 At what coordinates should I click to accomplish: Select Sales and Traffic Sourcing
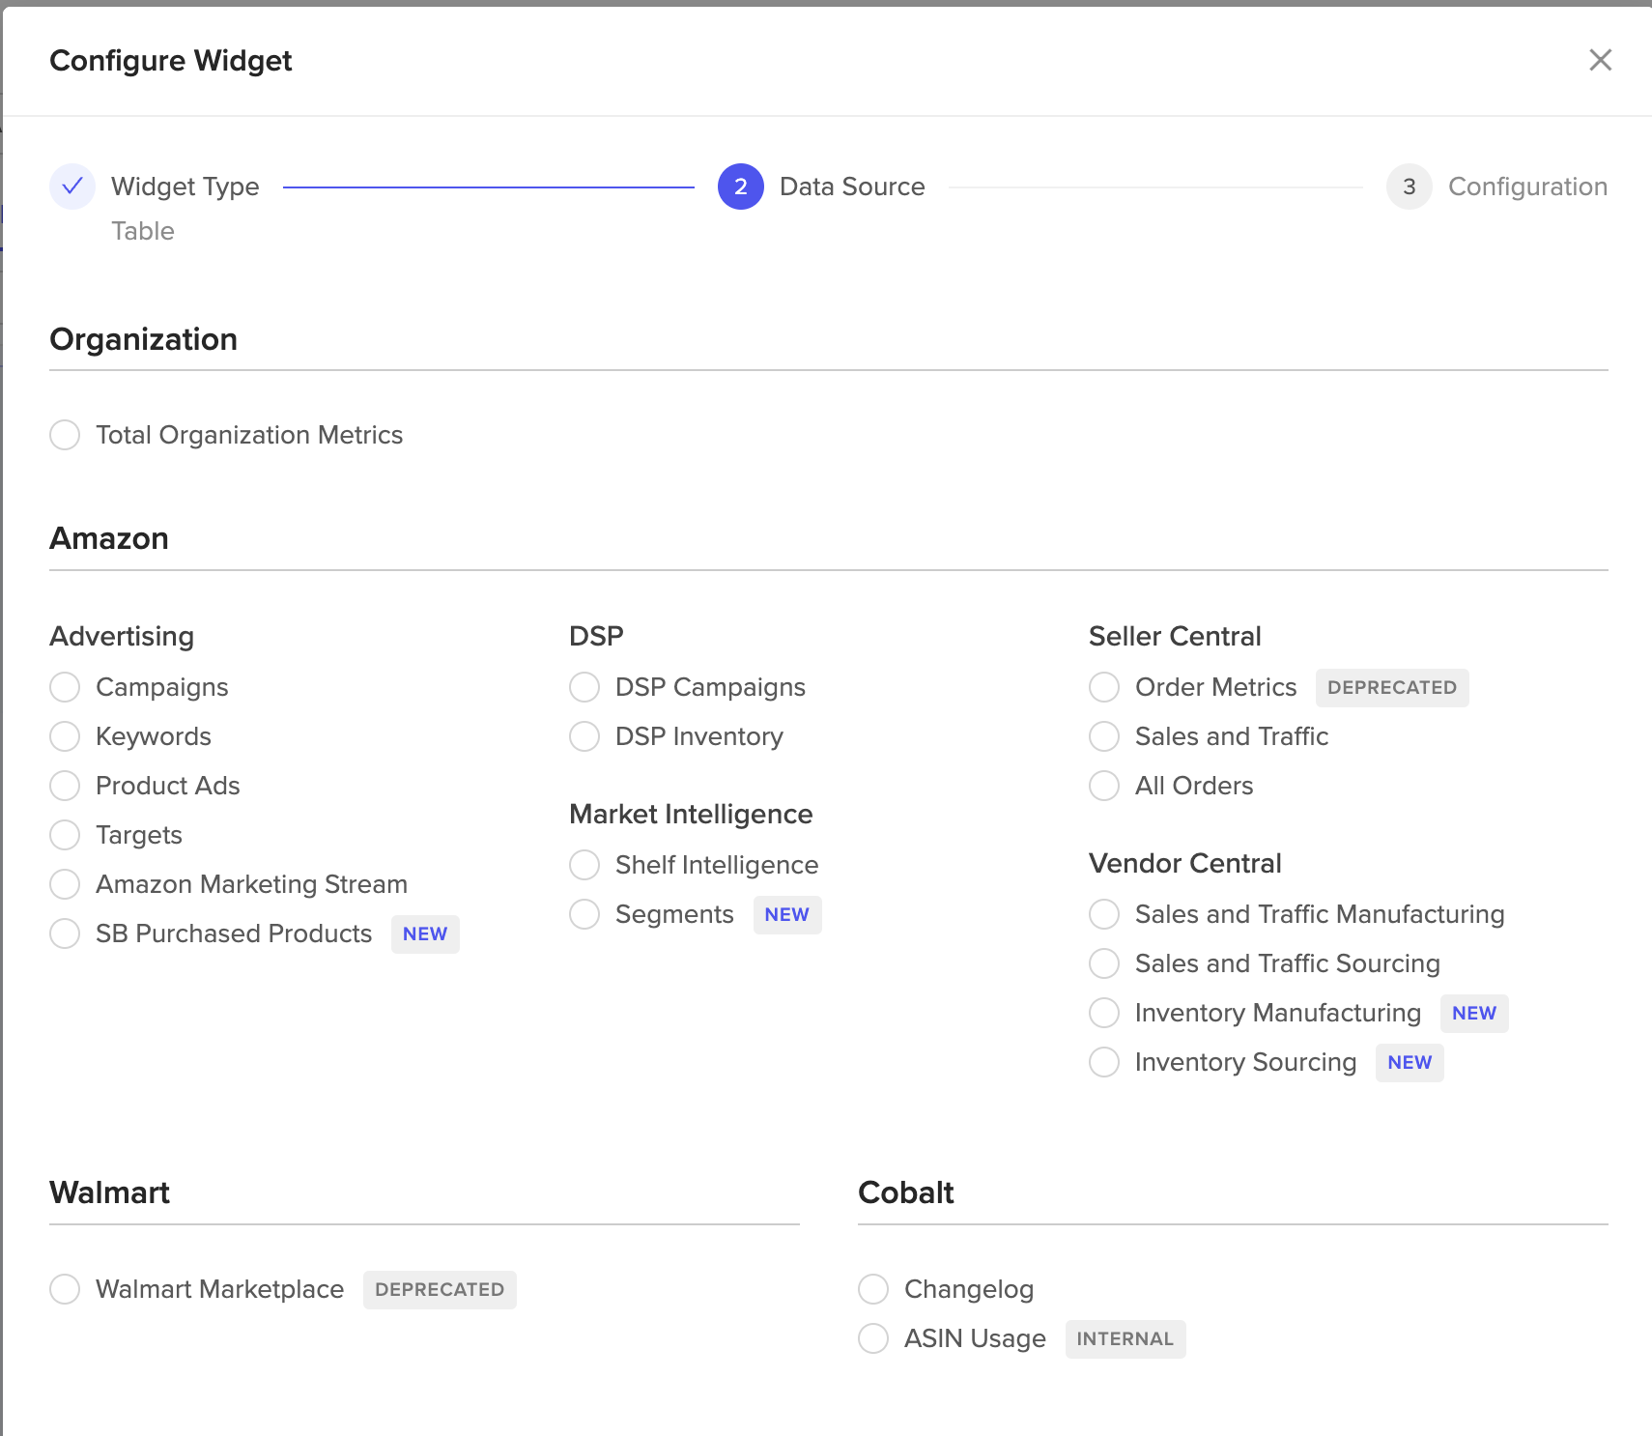1104,963
